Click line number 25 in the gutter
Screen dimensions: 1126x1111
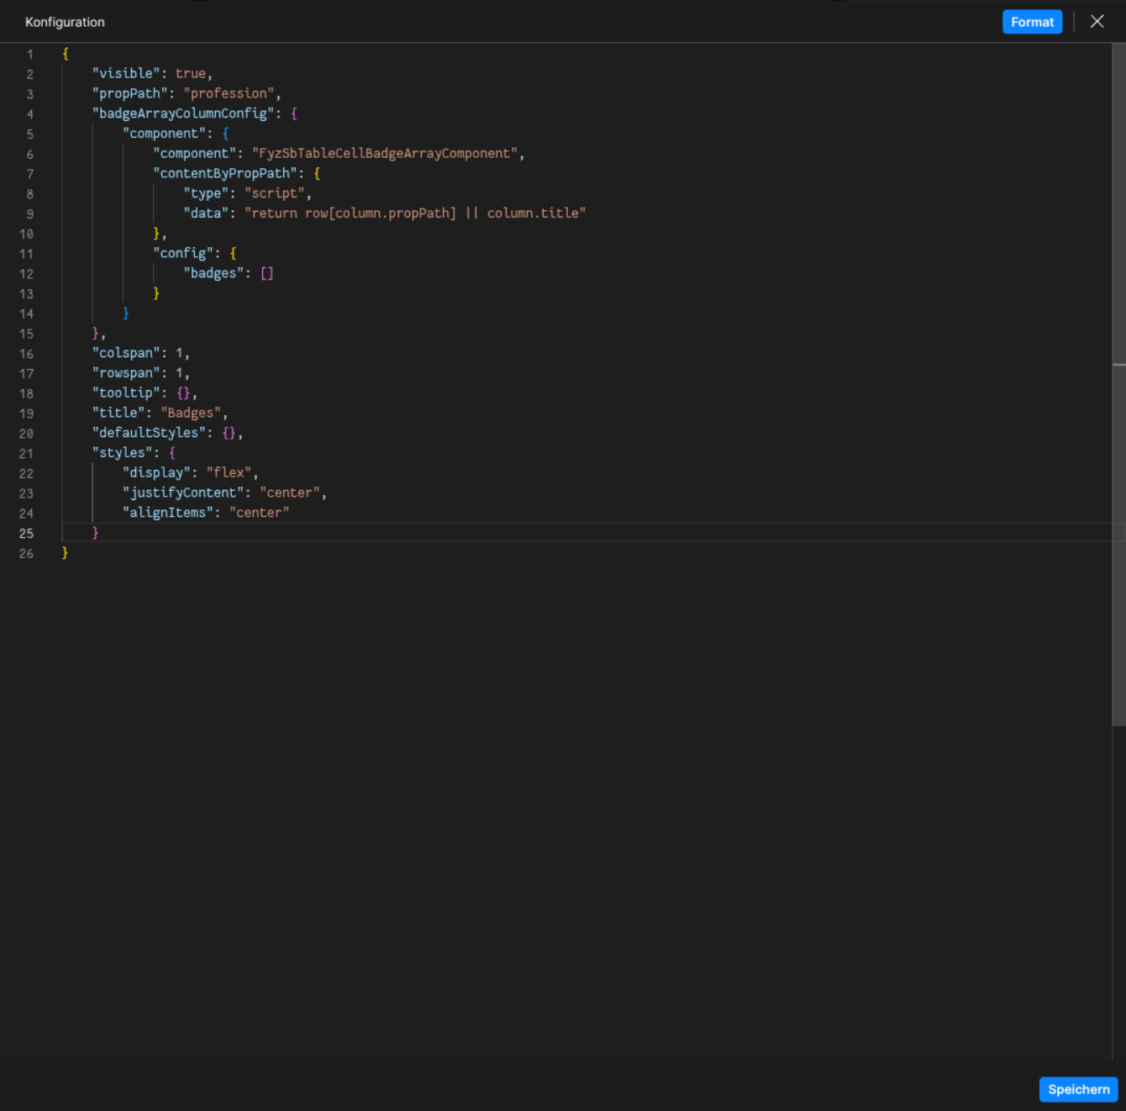pos(26,533)
